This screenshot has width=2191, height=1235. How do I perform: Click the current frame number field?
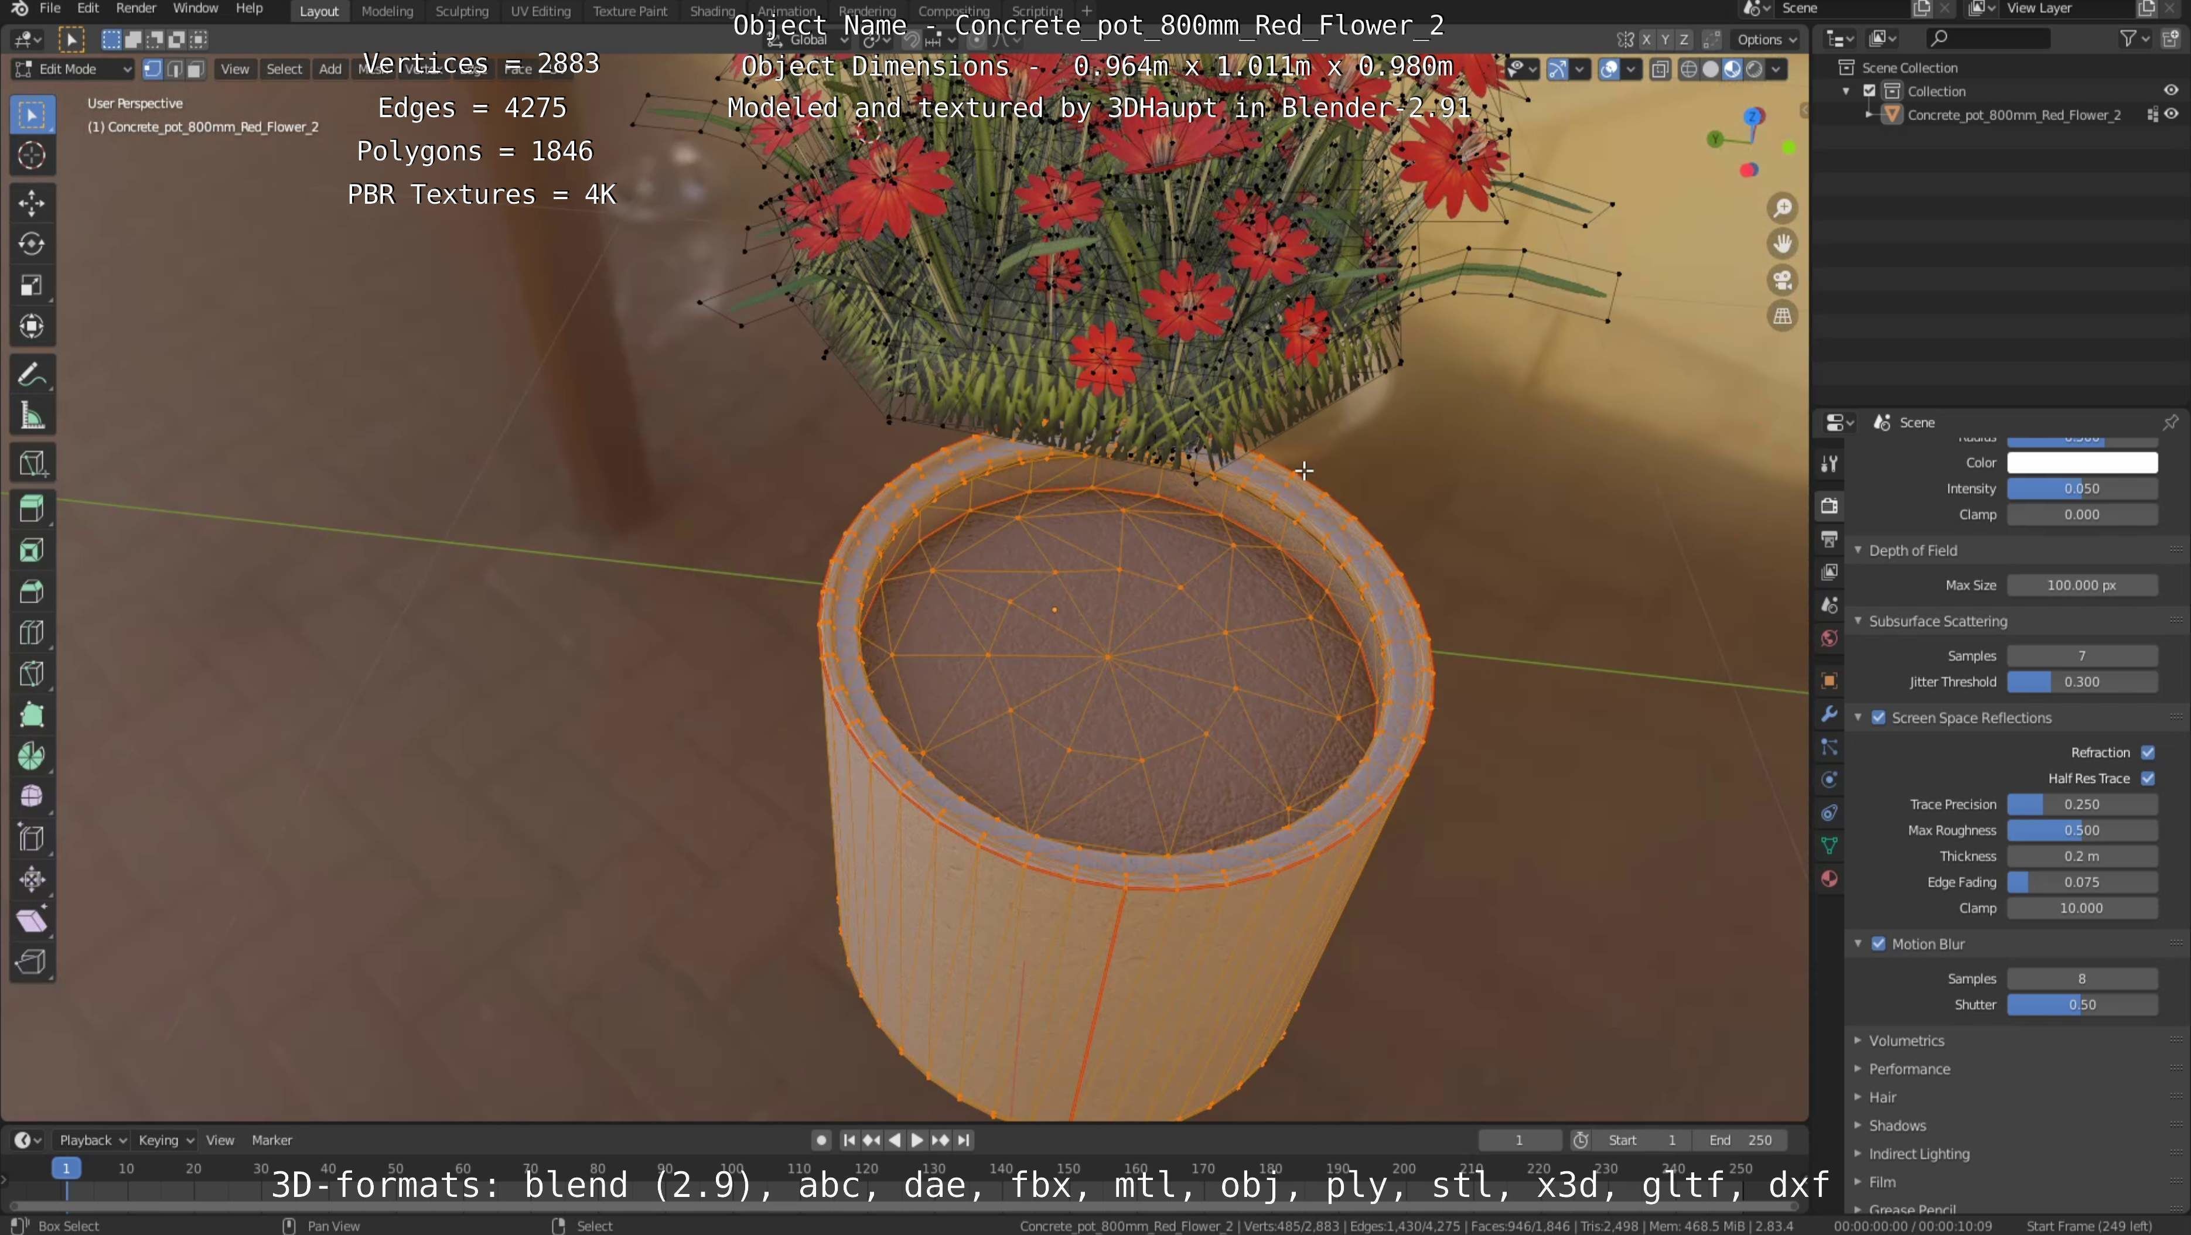tap(1518, 1141)
